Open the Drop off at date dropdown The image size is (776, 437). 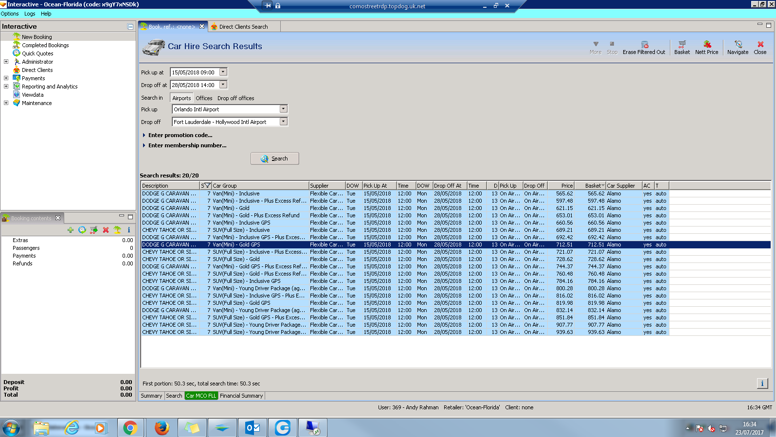click(223, 85)
